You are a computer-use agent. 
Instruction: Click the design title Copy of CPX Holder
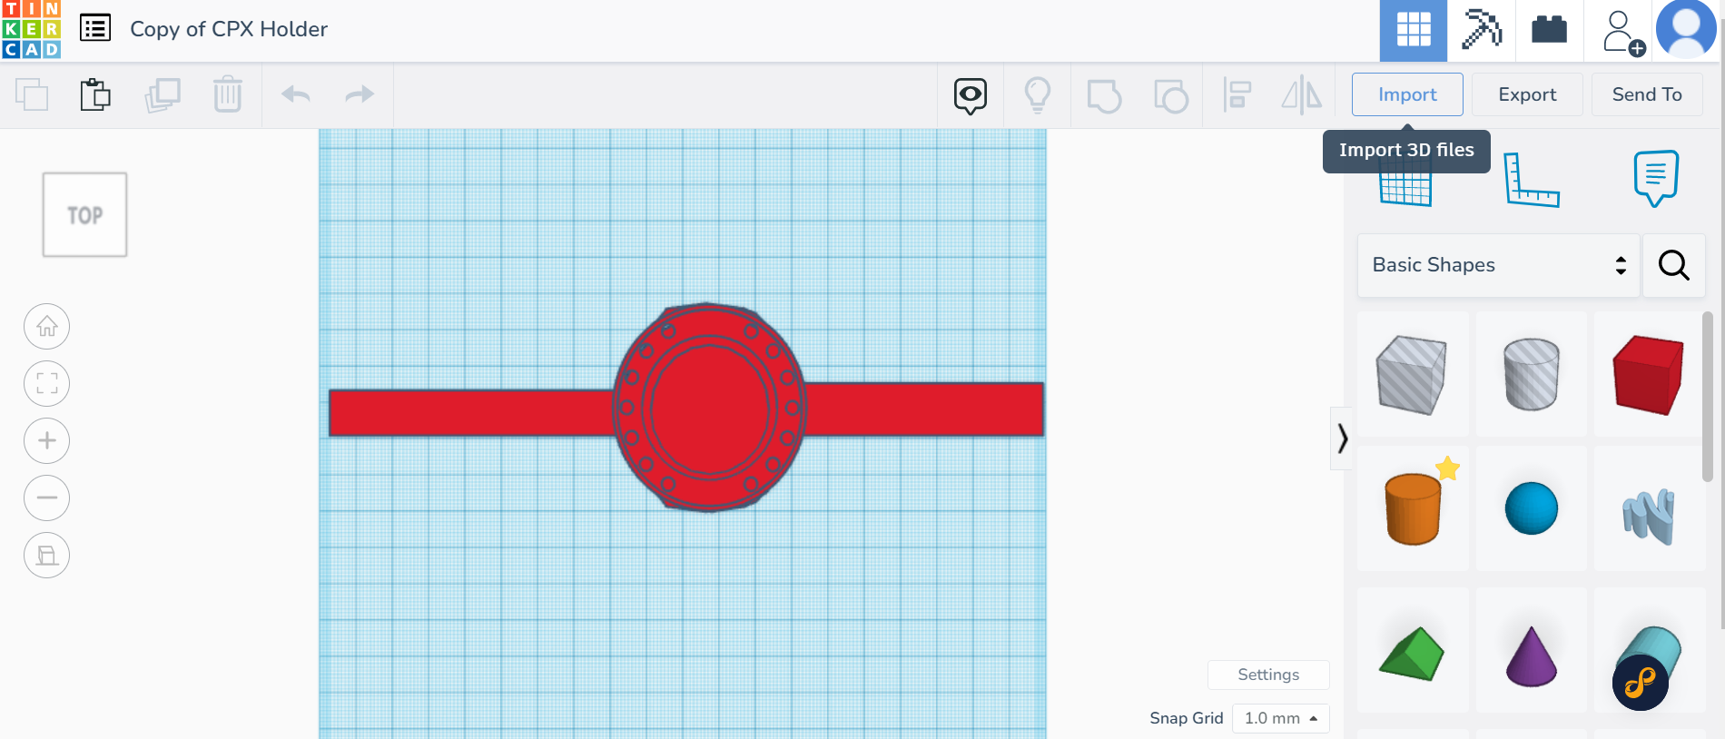[x=229, y=29]
